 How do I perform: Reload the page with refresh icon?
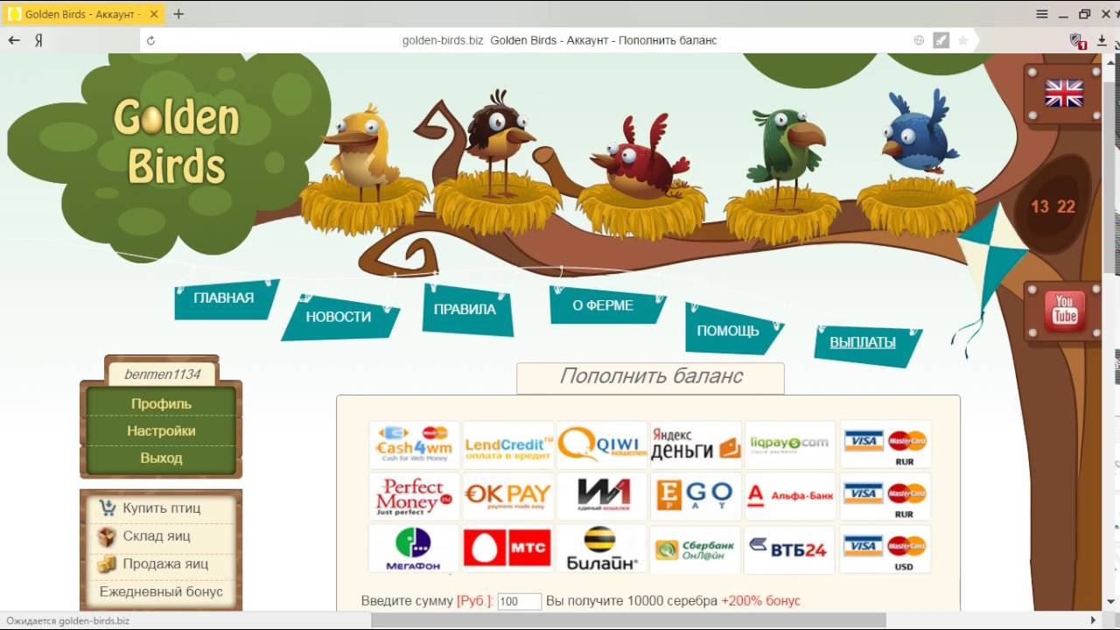(150, 40)
